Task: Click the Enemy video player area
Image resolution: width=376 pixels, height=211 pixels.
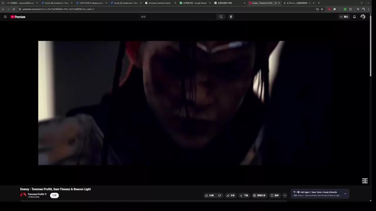Action: point(185,103)
